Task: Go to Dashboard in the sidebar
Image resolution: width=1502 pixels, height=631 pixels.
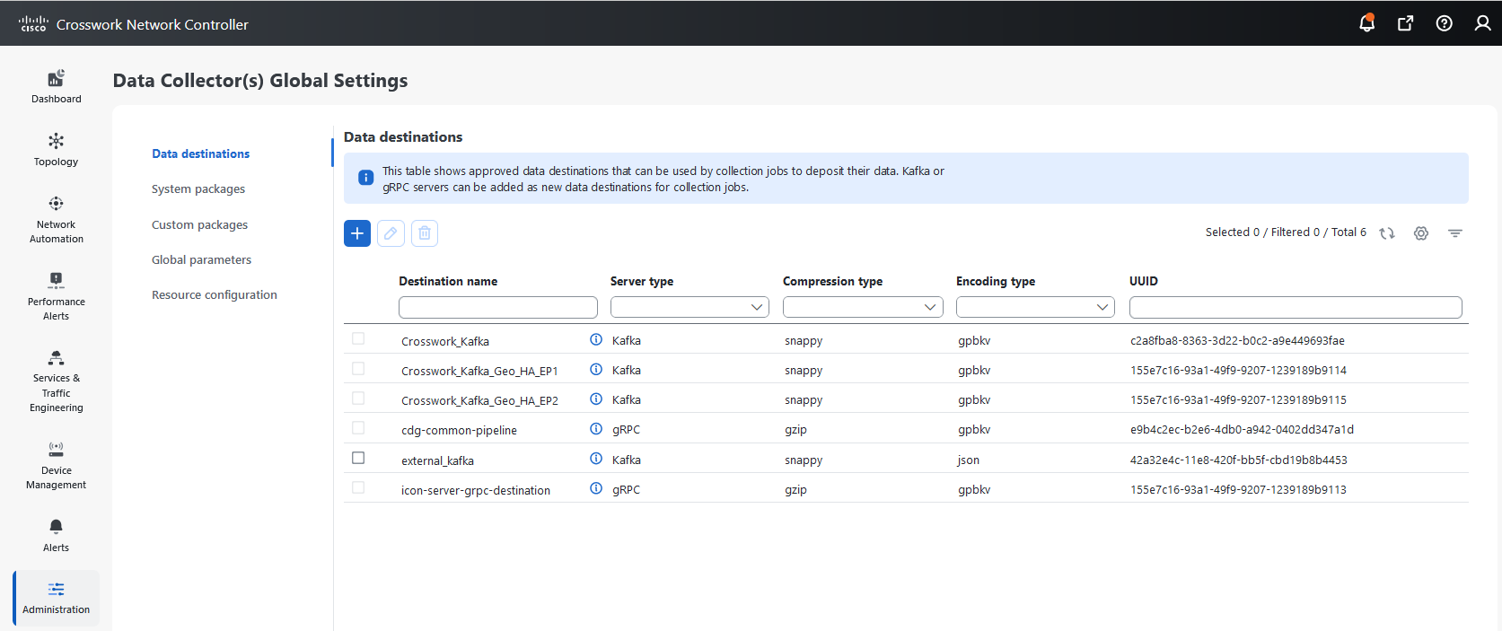Action: [x=56, y=86]
